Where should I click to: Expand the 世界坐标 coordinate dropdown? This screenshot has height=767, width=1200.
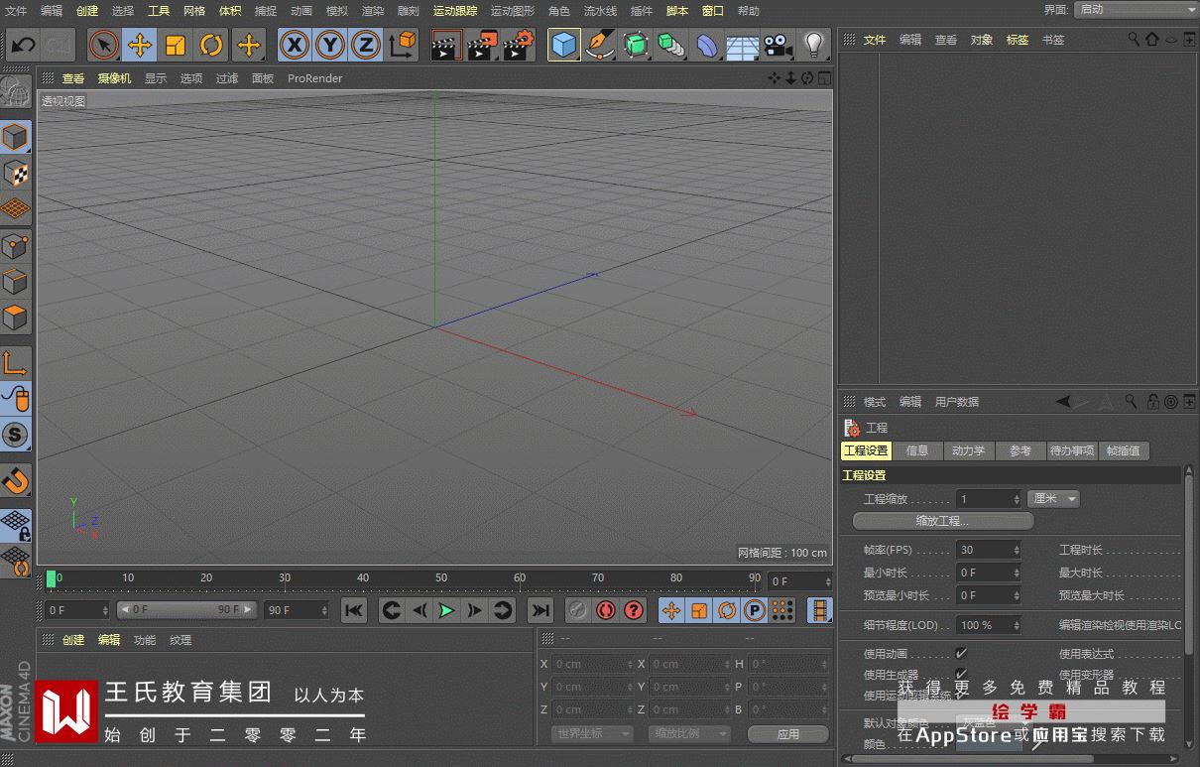click(x=591, y=734)
